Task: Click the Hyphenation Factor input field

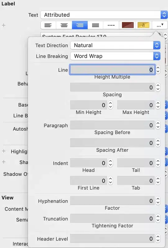Action: 112,201
